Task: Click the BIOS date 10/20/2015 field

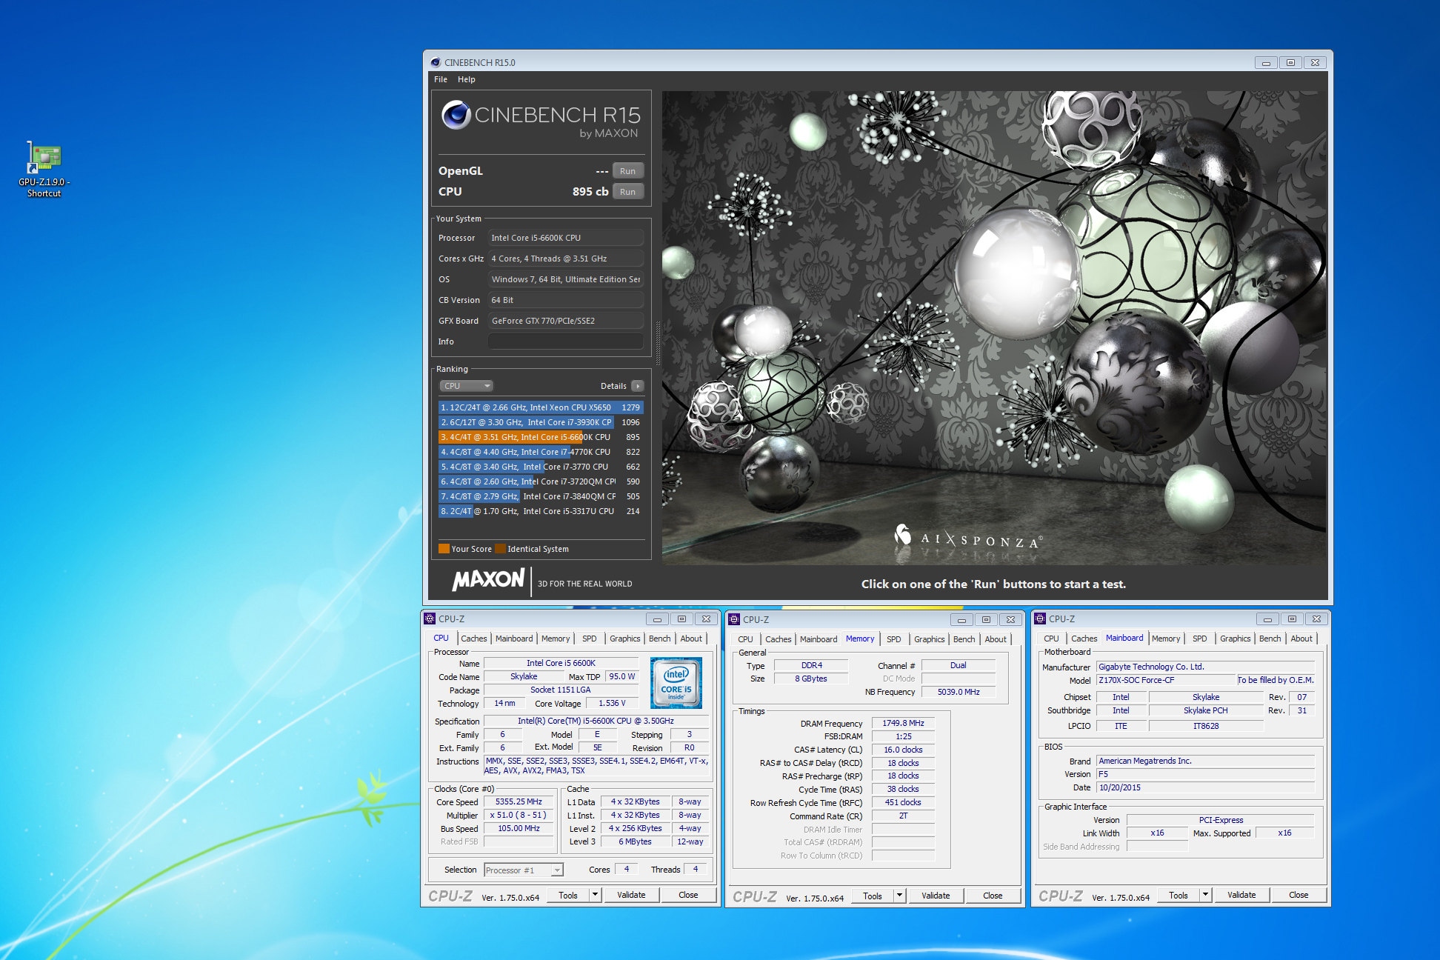Action: [x=1204, y=787]
